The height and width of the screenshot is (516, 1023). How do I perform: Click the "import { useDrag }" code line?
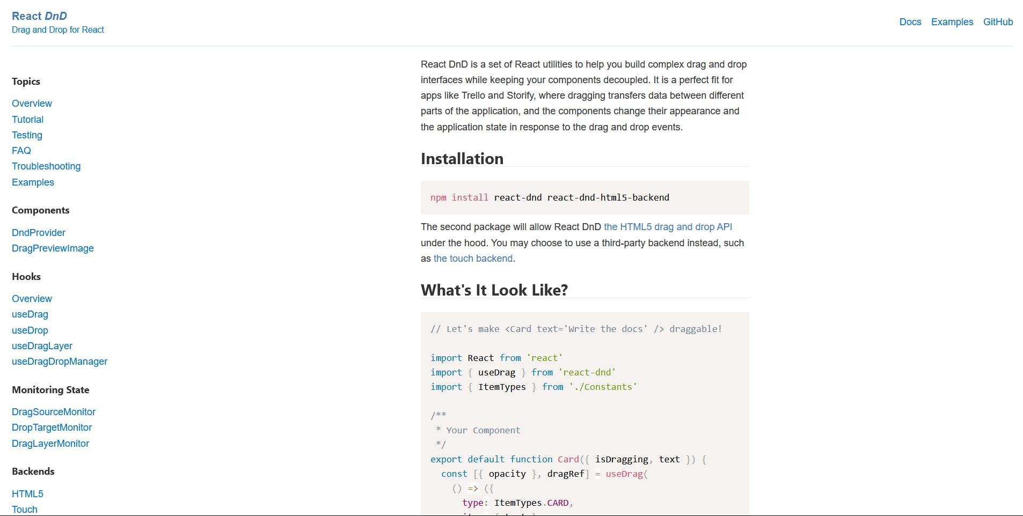coord(523,372)
